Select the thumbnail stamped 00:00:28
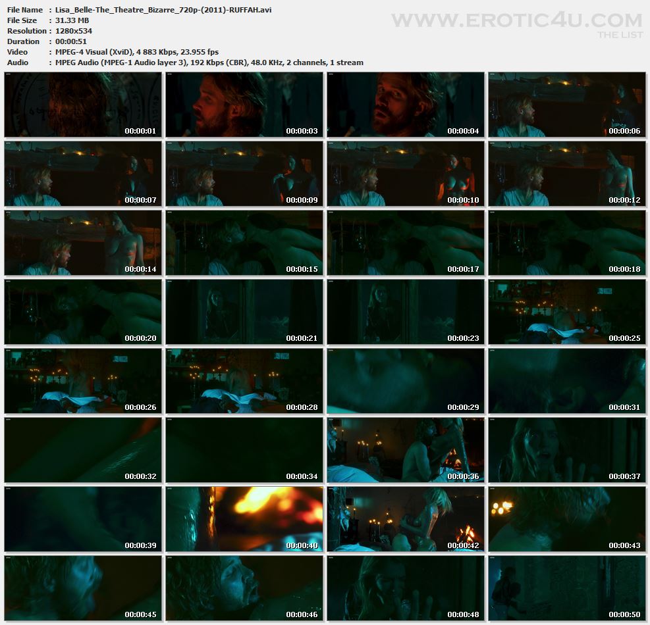 click(244, 381)
